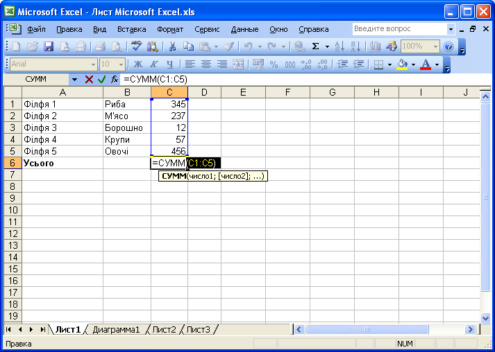Click the Decrease Decimal icon
Image resolution: width=495 pixels, height=352 pixels.
pos(322,65)
